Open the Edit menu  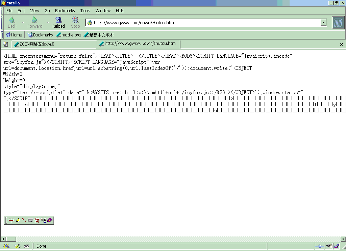pos(21,10)
